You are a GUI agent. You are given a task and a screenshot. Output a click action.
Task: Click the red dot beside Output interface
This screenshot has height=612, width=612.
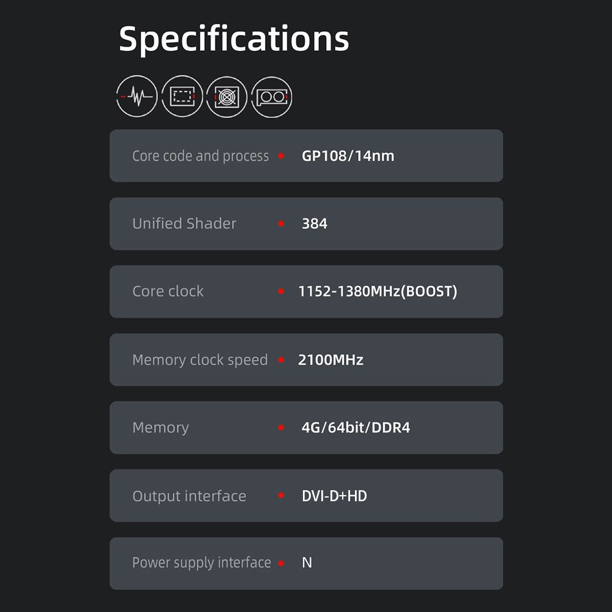281,496
